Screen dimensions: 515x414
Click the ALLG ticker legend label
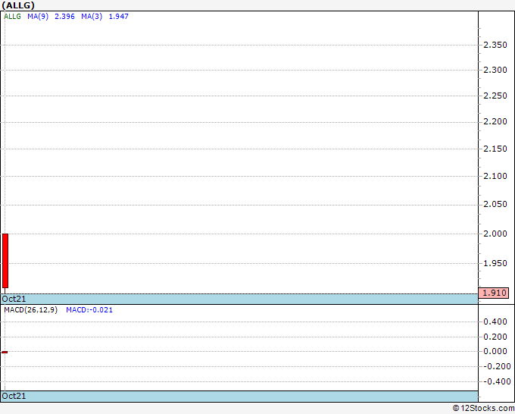12,17
